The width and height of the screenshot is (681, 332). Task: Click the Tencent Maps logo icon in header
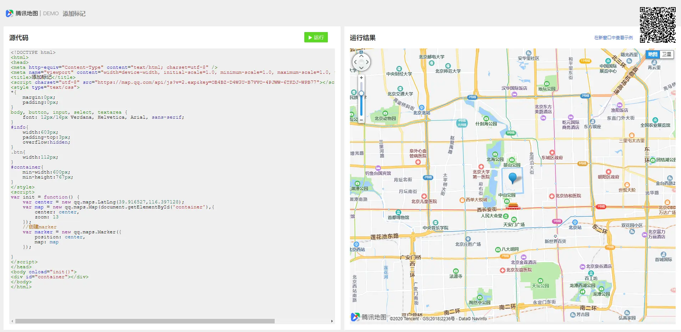coord(10,14)
